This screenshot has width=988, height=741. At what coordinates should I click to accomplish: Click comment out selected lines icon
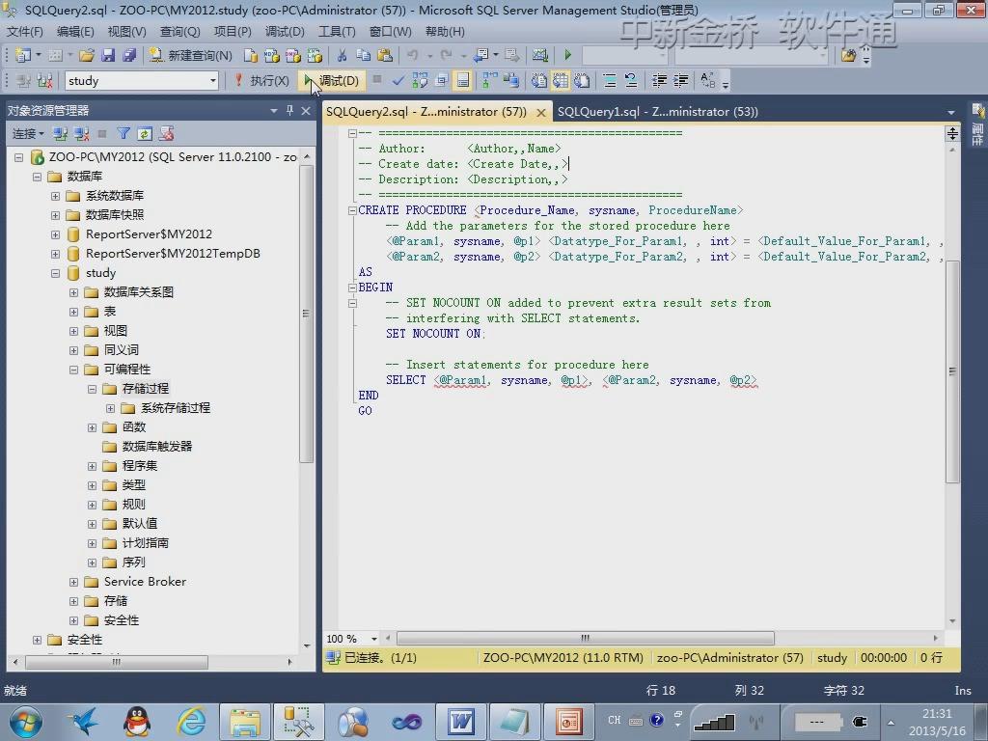pyautogui.click(x=610, y=81)
